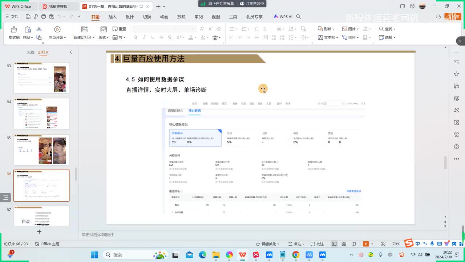The image size is (465, 262).
Task: Increase font size with A+ icon
Action: tap(202, 29)
